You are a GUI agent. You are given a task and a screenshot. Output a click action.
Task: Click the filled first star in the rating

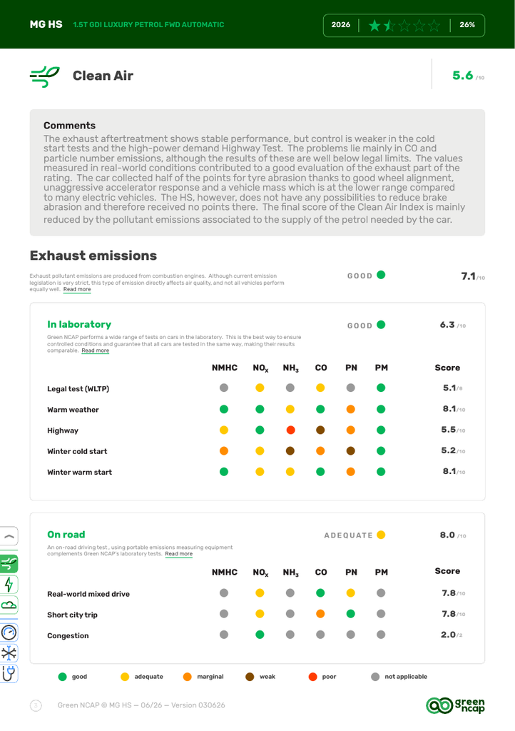pyautogui.click(x=374, y=25)
